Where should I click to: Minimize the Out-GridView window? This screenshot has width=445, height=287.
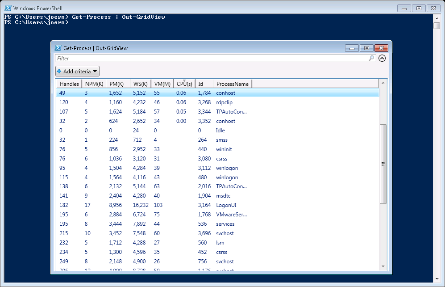352,48
